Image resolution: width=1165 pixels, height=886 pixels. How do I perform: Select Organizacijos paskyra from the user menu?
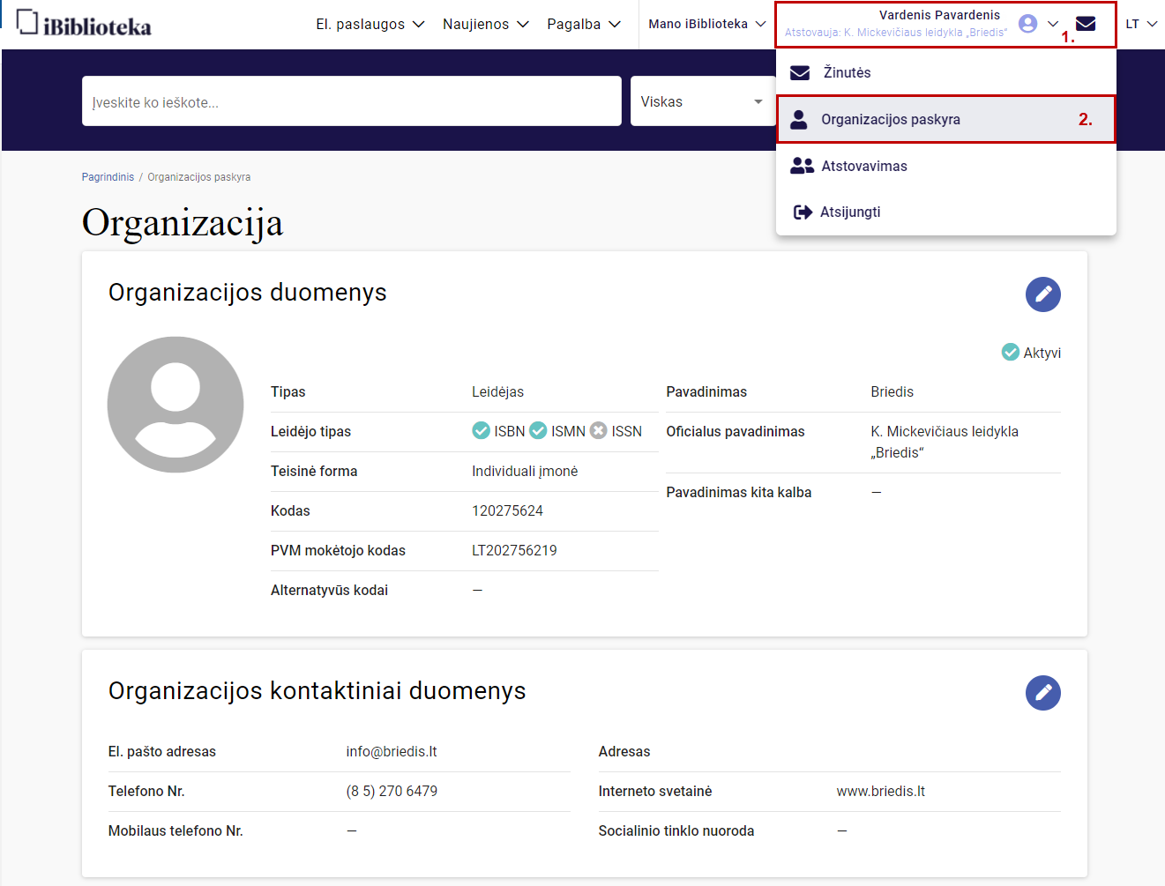[946, 119]
